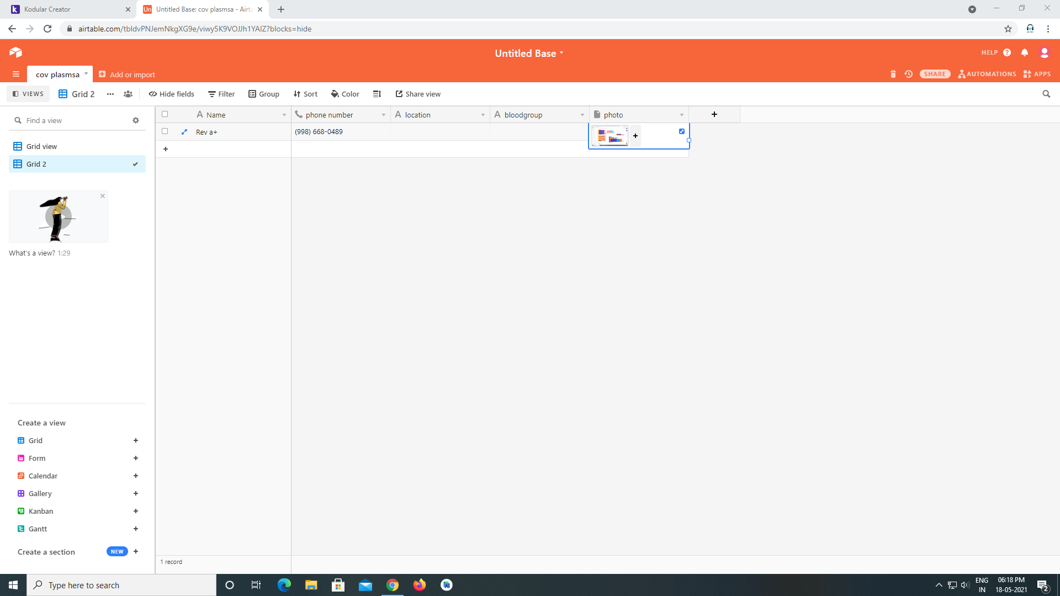This screenshot has height=596, width=1060.
Task: Open the Color options
Action: [x=345, y=94]
